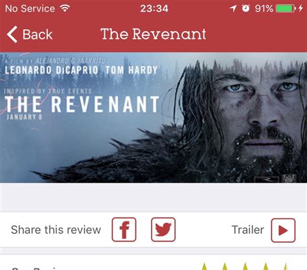Tap the Share this review label
Viewport: 307px width, 270px height.
[x=56, y=230]
